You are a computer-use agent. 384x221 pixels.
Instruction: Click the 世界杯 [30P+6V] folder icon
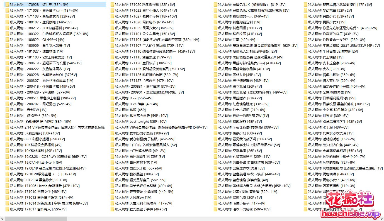pos(305,116)
